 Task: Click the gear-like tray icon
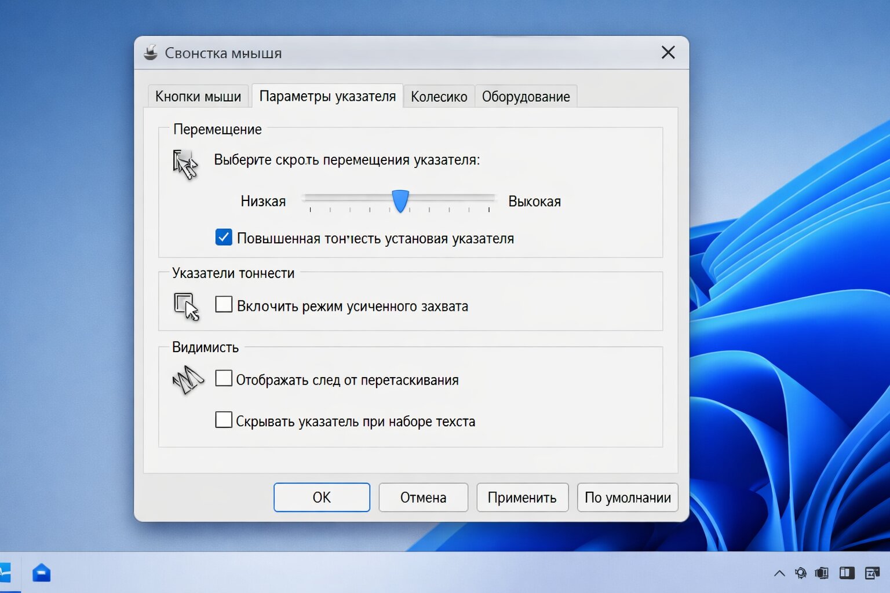[x=801, y=573]
